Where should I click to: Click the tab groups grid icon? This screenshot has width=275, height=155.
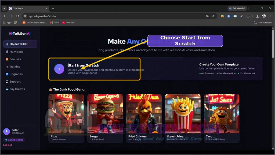click(x=16, y=23)
